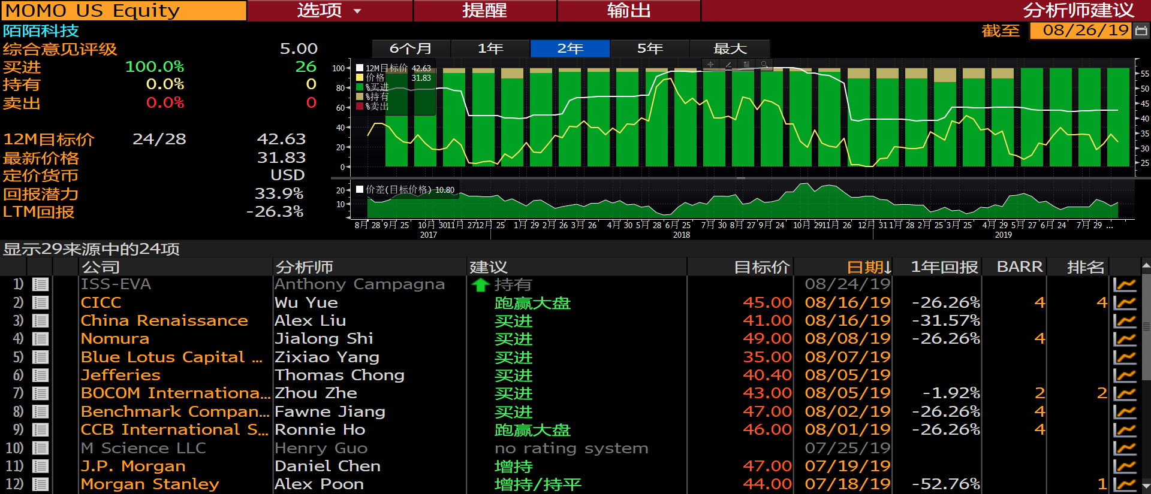Click the green upgrade arrow for ISS-EVA
1151x494 pixels.
point(481,285)
